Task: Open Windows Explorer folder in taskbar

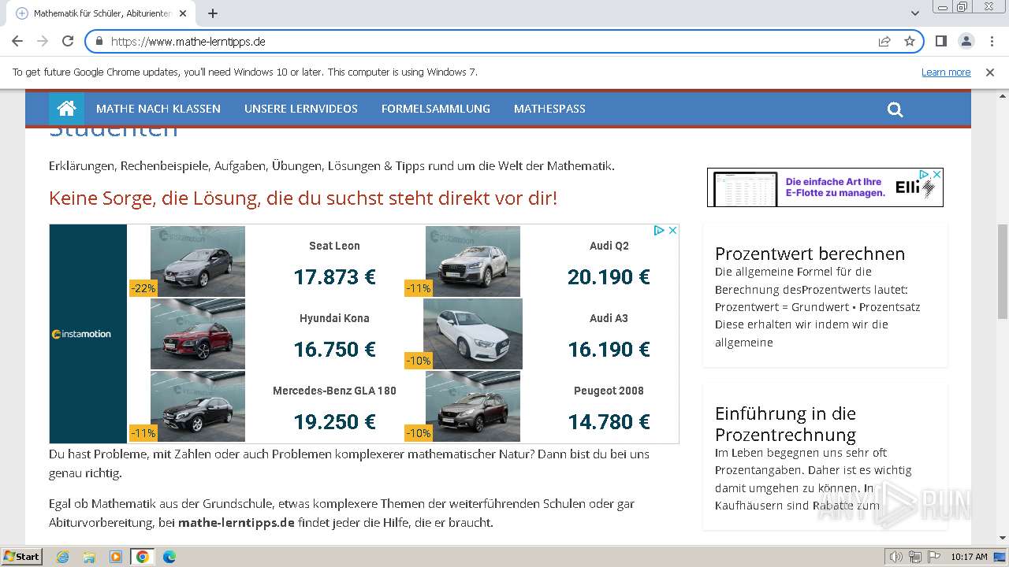Action: [89, 557]
